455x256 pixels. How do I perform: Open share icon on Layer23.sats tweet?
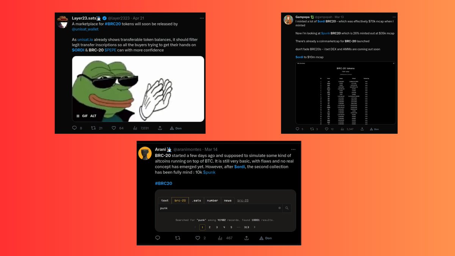click(x=160, y=128)
